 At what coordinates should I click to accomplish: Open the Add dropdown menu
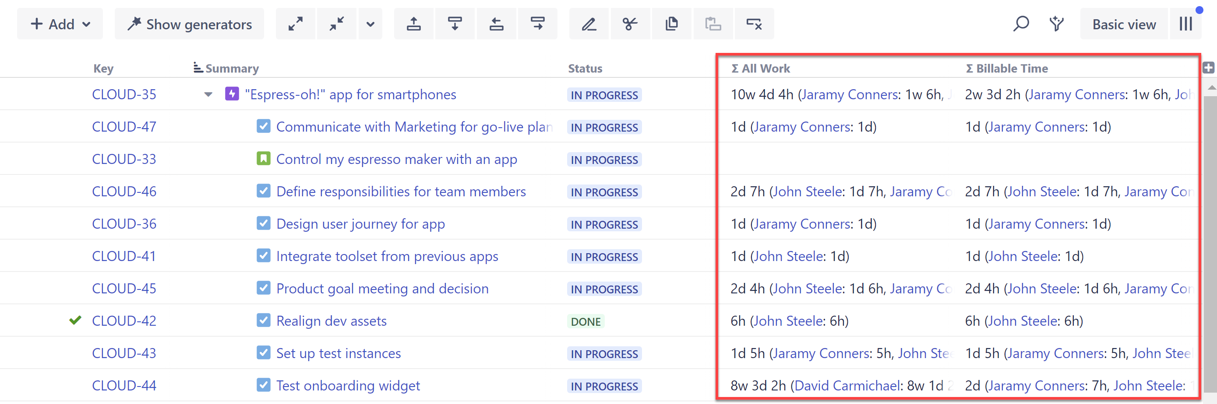click(60, 24)
